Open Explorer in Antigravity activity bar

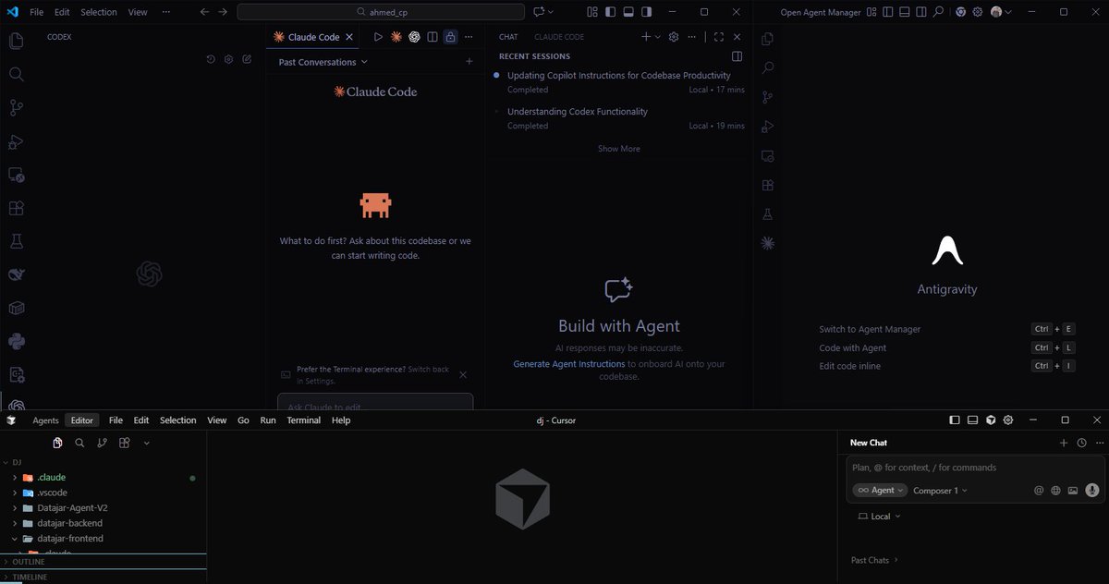pyautogui.click(x=767, y=39)
